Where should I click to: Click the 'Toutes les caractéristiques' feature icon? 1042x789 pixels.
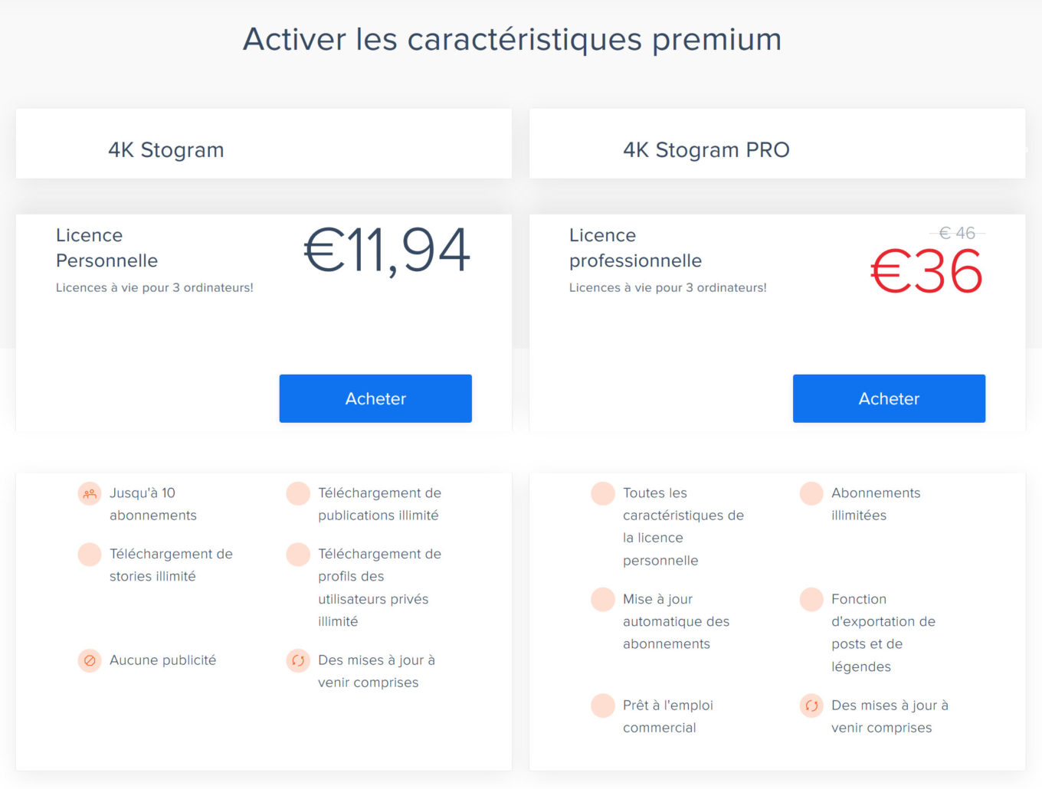tap(602, 493)
